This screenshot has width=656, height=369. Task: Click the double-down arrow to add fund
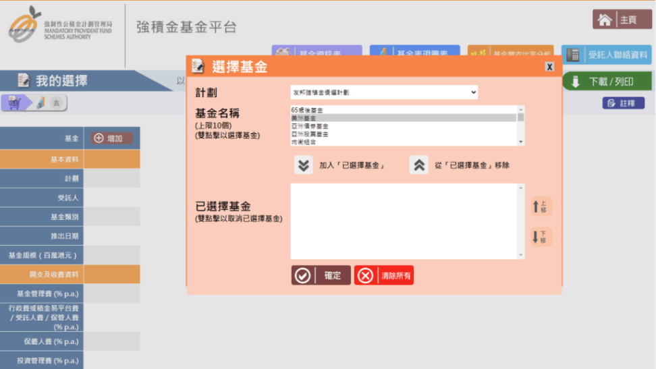pos(304,165)
